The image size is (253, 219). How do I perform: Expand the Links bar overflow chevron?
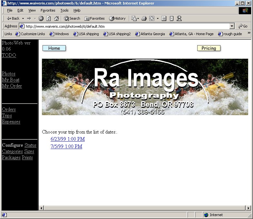(249, 33)
